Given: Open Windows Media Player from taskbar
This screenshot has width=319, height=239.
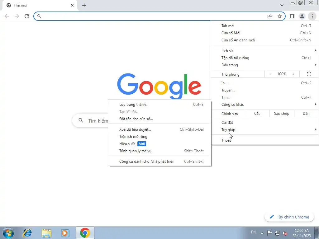Looking at the screenshot, I should click(x=65, y=233).
